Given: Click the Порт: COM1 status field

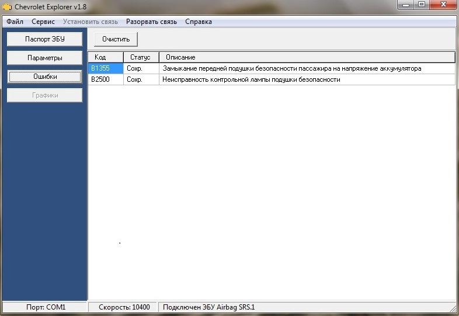Looking at the screenshot, I should tap(45, 307).
